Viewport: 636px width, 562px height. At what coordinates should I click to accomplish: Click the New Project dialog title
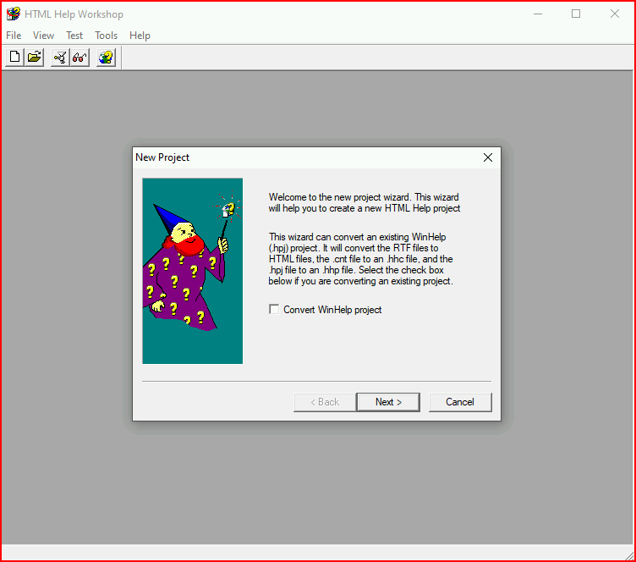(162, 157)
